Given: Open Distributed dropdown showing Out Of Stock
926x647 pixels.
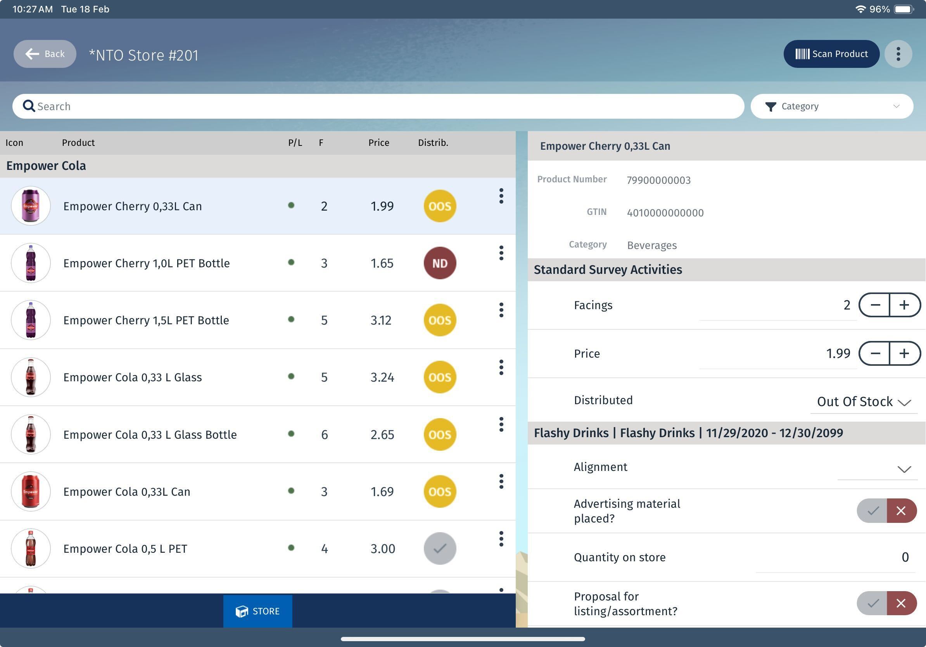Looking at the screenshot, I should click(864, 402).
